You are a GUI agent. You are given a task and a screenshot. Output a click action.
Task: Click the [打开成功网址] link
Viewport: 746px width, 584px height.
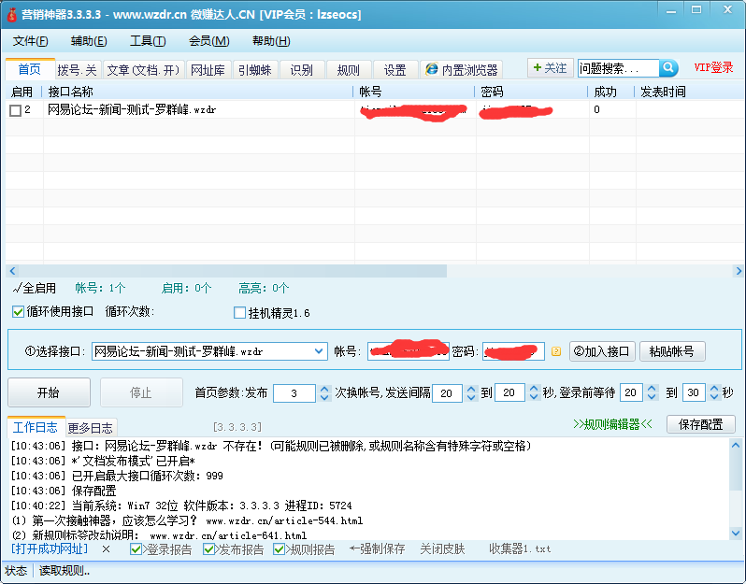tap(50, 548)
